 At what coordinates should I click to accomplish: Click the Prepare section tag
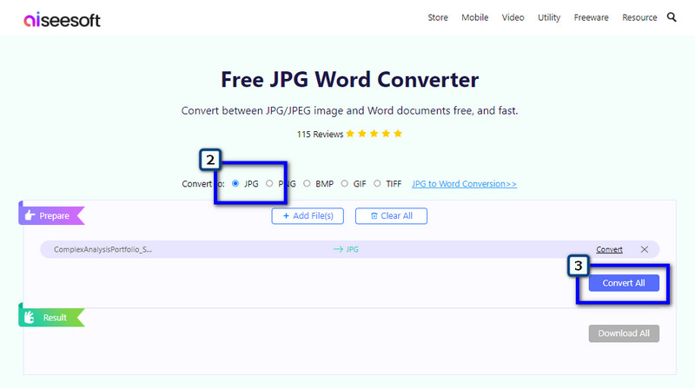[x=51, y=215]
